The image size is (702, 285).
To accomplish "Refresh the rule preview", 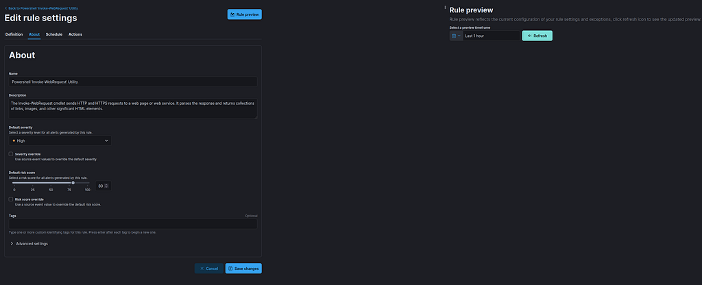I will pos(537,36).
